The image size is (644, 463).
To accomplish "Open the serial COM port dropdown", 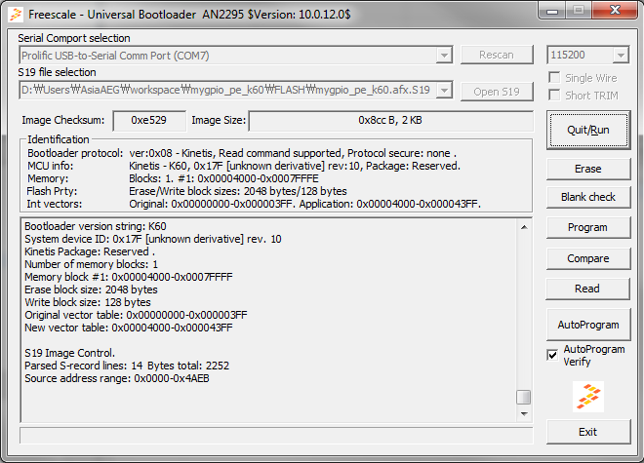I will tap(444, 55).
